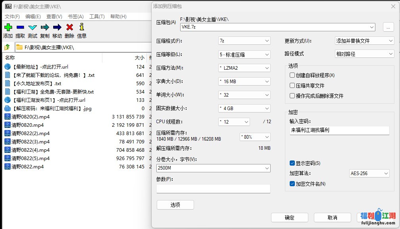Viewport: 400px width, 229px height.
Task: Expand the 压缩等级 dropdown
Action: [x=244, y=54]
